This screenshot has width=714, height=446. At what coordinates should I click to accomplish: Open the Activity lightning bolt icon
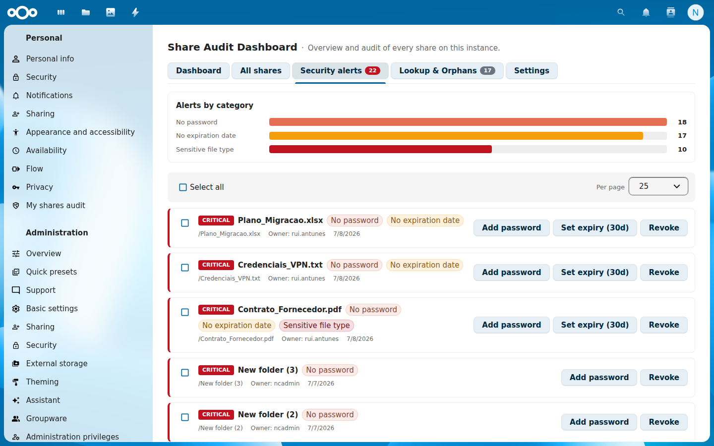135,12
